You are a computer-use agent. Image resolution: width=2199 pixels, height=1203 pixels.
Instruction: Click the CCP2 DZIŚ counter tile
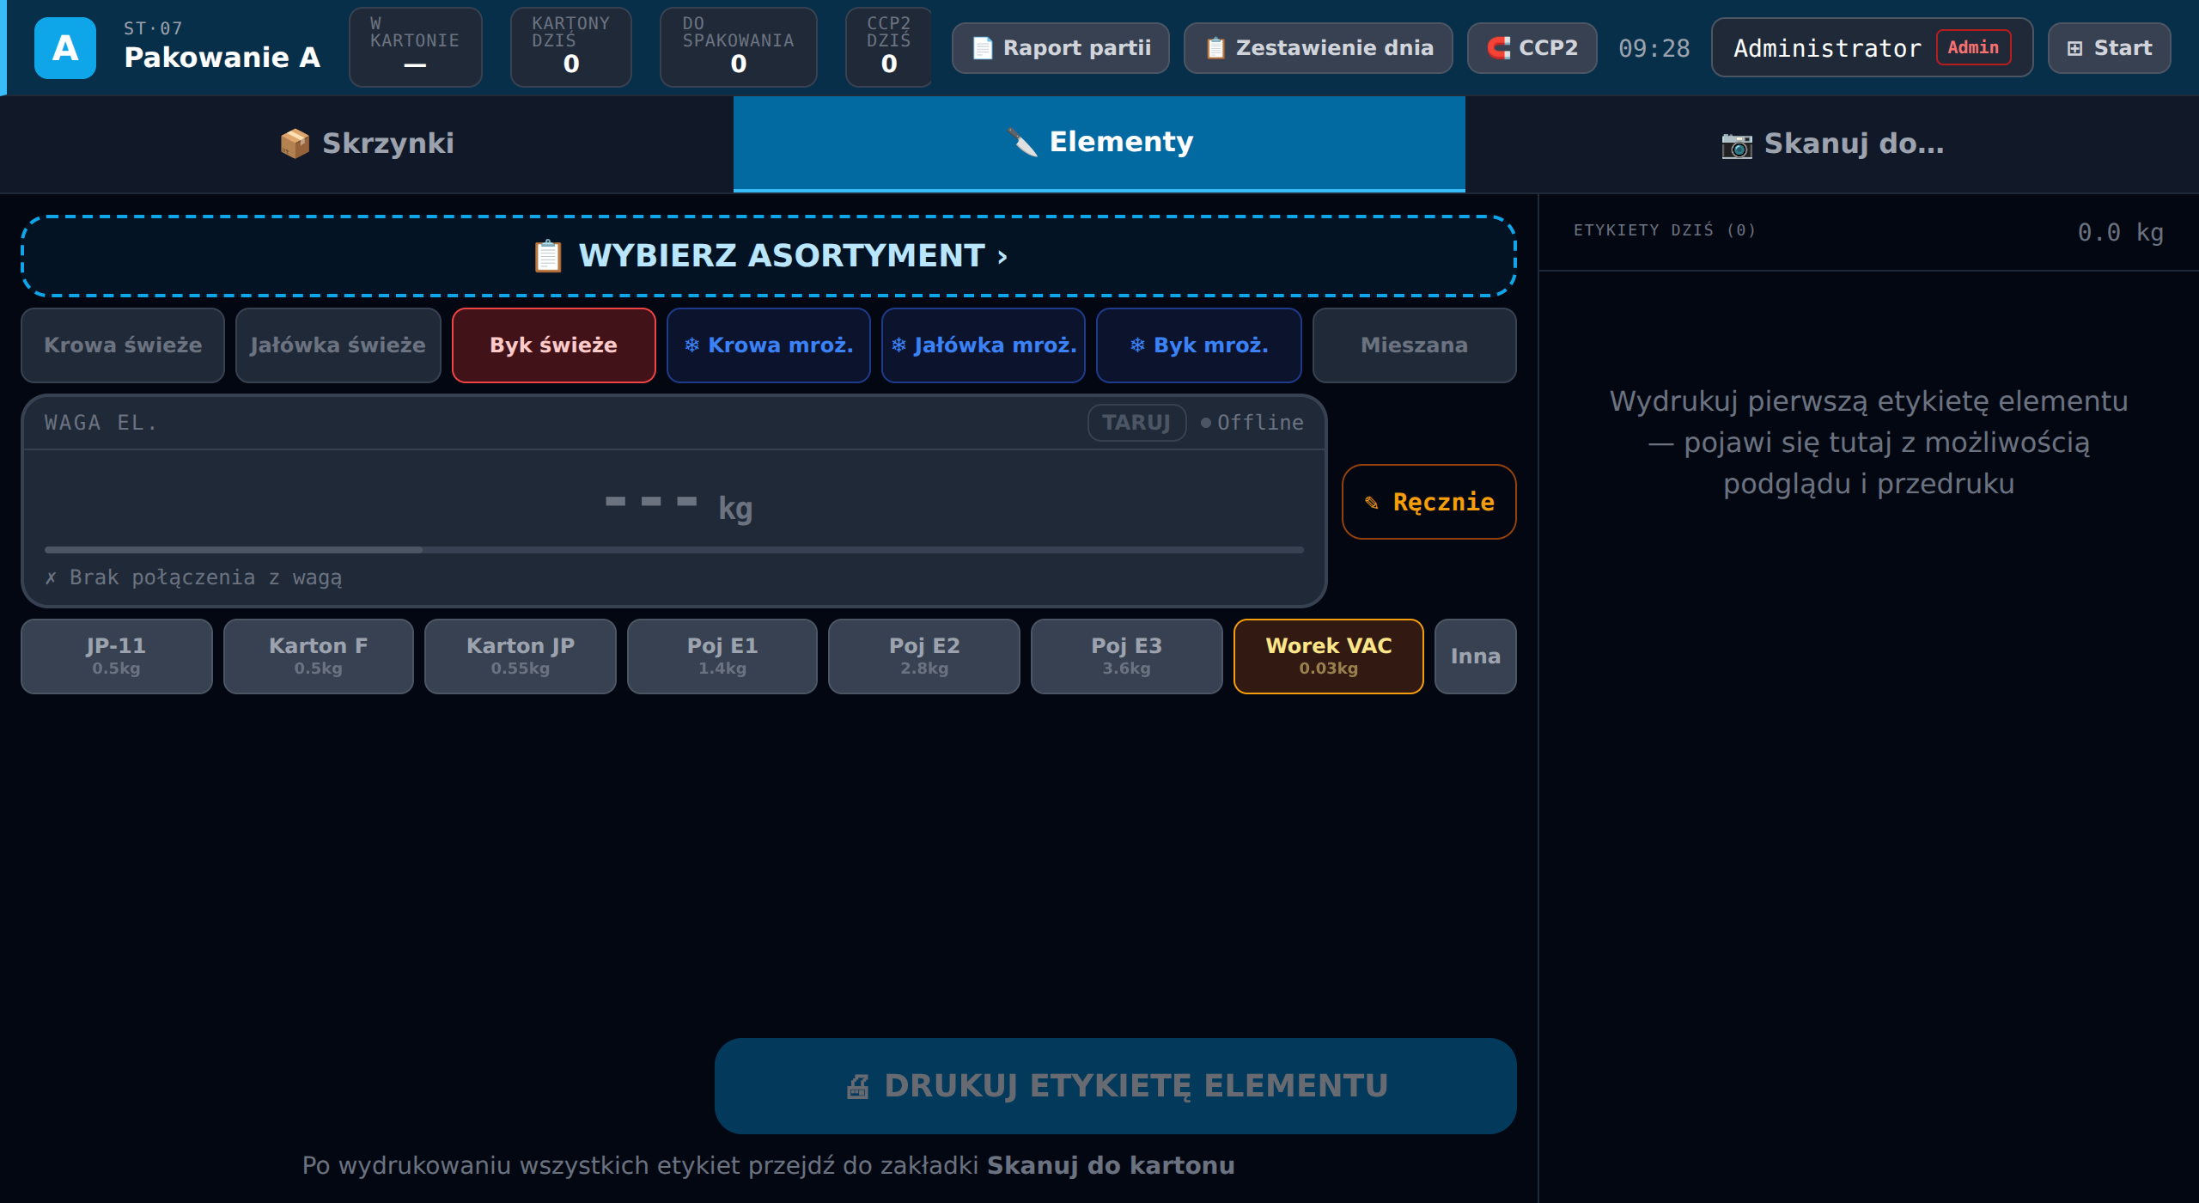tap(889, 47)
